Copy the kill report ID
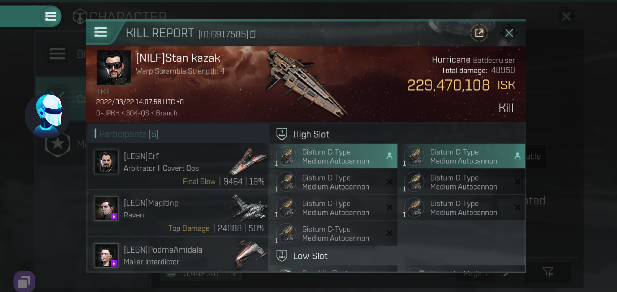The width and height of the screenshot is (617, 292). [x=253, y=34]
